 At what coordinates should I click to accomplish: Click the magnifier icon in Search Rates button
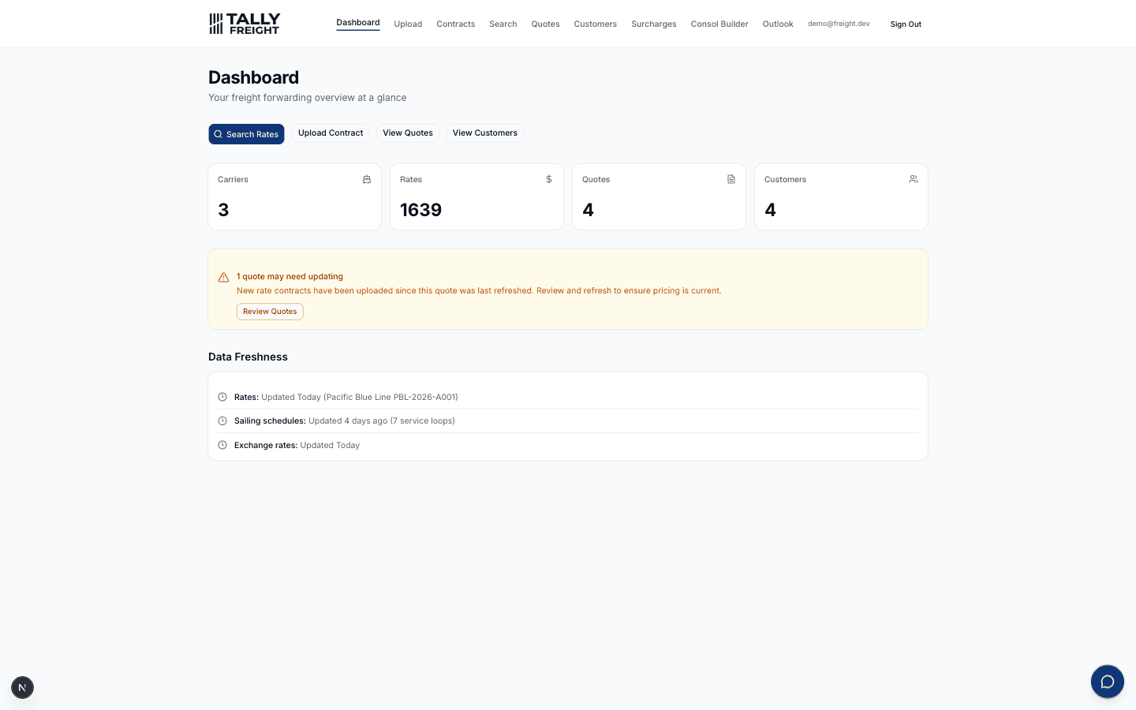coord(219,134)
